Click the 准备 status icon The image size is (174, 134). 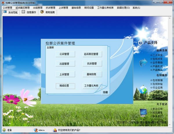(x=4, y=130)
